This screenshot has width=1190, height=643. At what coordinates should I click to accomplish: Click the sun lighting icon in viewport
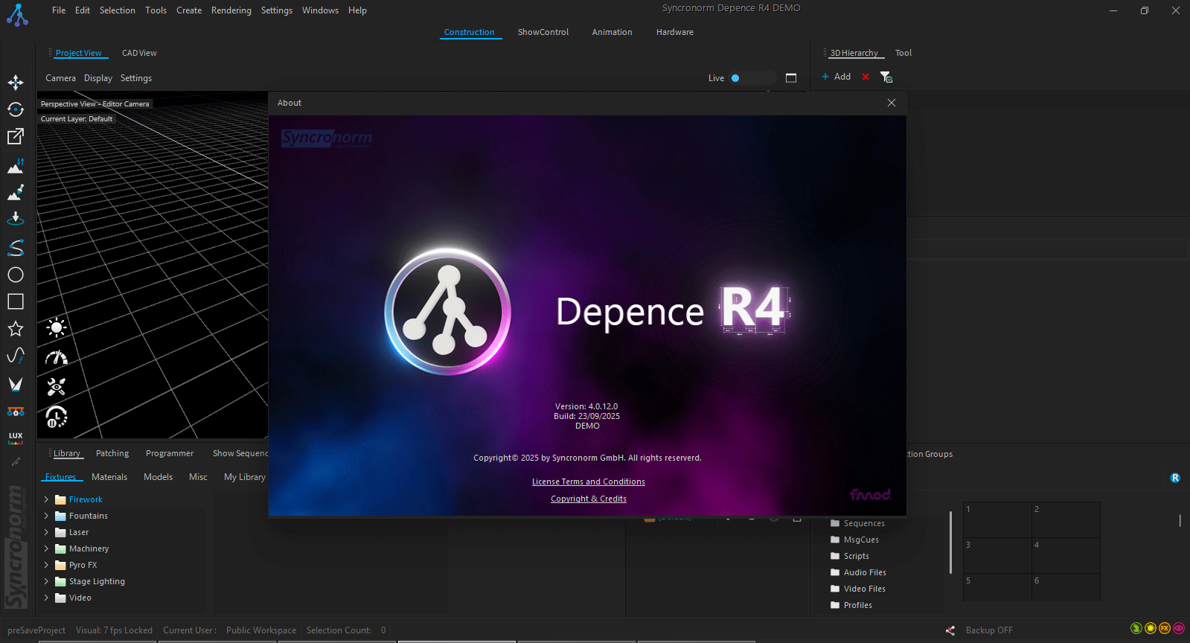pos(57,327)
